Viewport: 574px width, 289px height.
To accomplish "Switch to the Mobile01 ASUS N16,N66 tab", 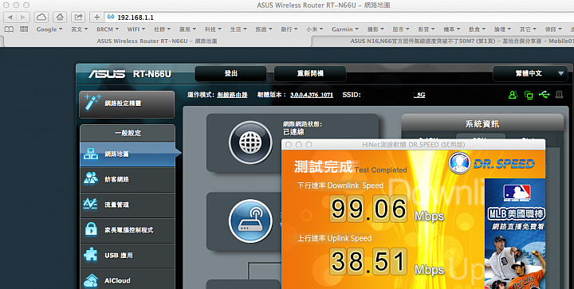I will point(443,41).
